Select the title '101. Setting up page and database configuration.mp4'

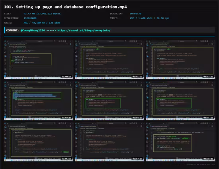pyautogui.click(x=65, y=7)
